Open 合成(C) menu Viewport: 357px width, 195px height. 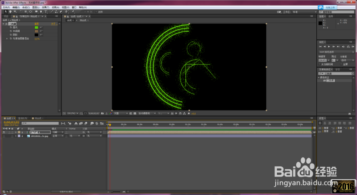click(26, 7)
